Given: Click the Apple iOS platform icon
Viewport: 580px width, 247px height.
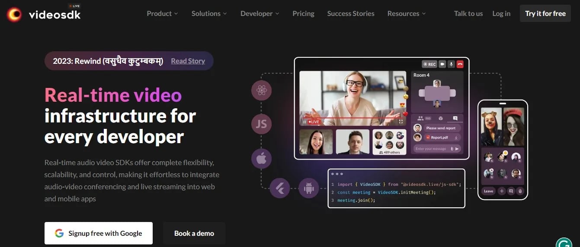Looking at the screenshot, I should [x=261, y=159].
